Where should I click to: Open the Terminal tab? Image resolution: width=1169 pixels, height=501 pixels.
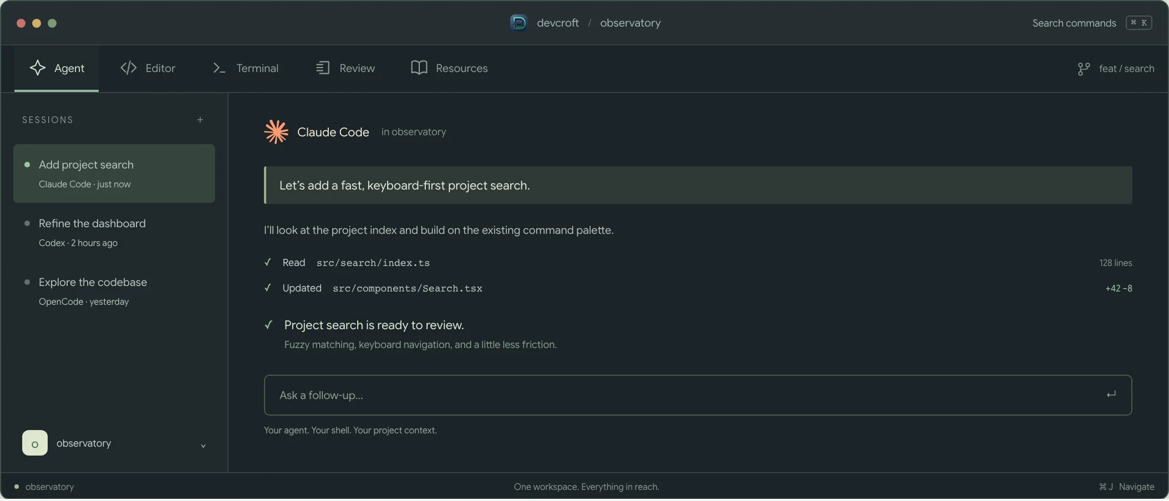pyautogui.click(x=246, y=68)
